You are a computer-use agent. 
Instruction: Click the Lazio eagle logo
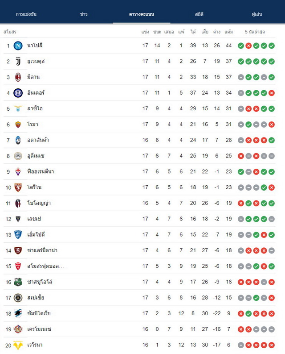coord(18,108)
